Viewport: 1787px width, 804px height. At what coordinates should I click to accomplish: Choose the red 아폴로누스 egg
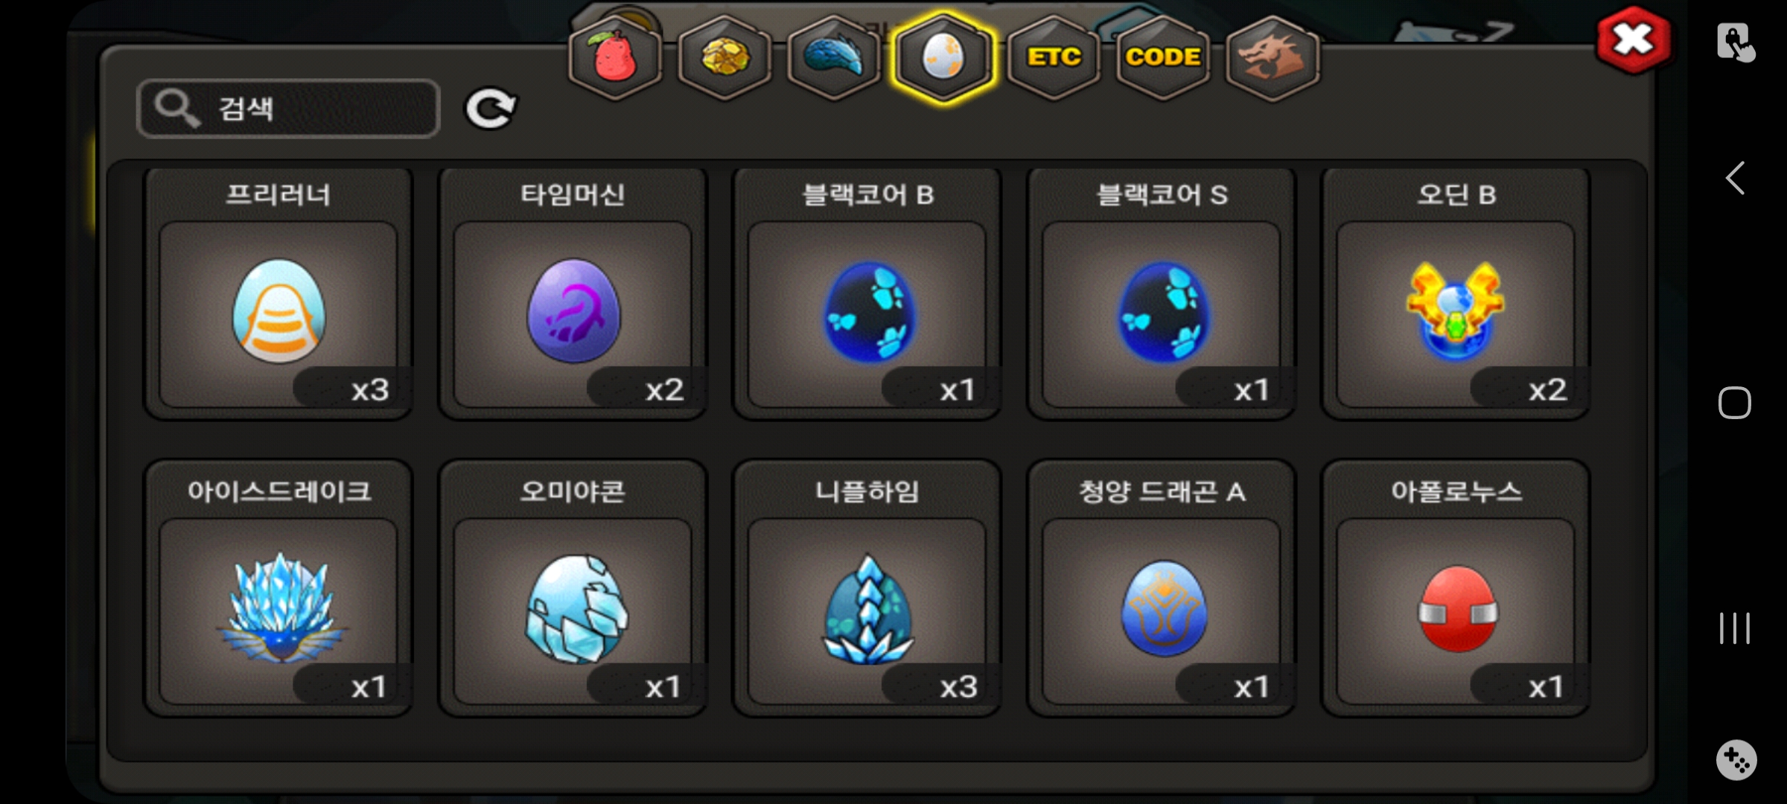1456,588
